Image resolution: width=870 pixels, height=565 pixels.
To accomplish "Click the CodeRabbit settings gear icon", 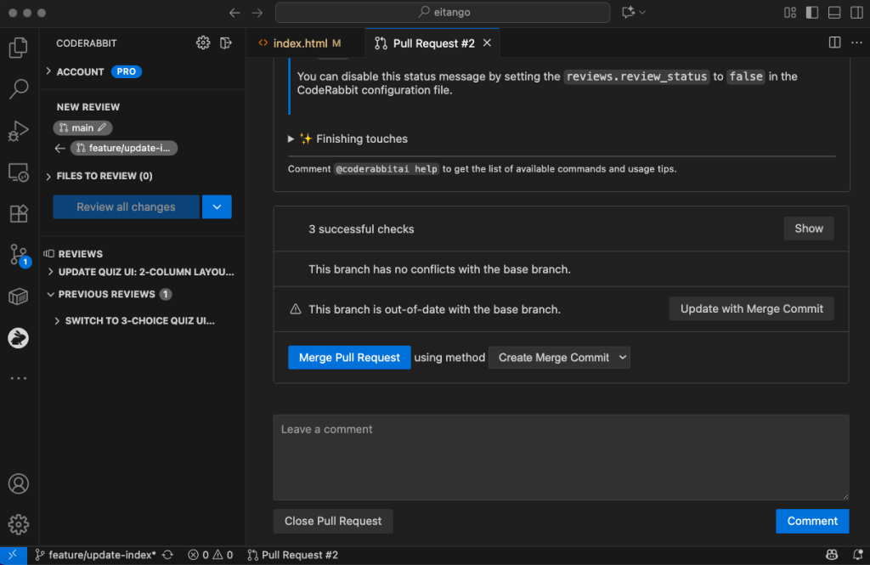I will tap(203, 43).
